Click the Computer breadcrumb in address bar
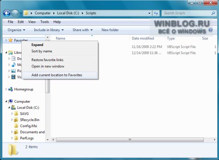Image resolution: width=219 pixels, height=160 pixels. coord(42,13)
